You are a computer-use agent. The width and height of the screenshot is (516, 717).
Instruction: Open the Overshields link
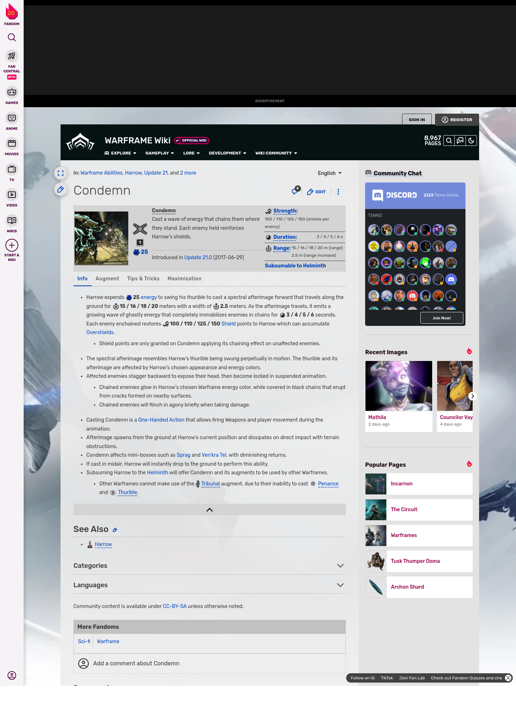point(100,332)
